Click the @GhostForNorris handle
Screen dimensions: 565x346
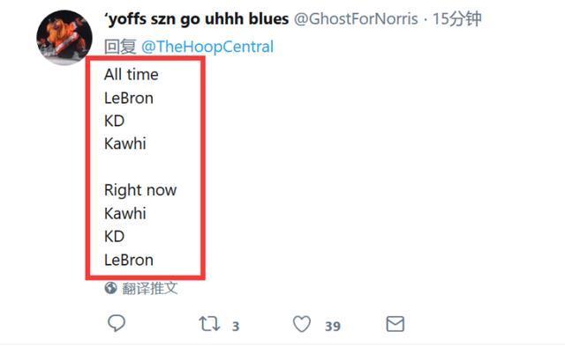point(356,18)
